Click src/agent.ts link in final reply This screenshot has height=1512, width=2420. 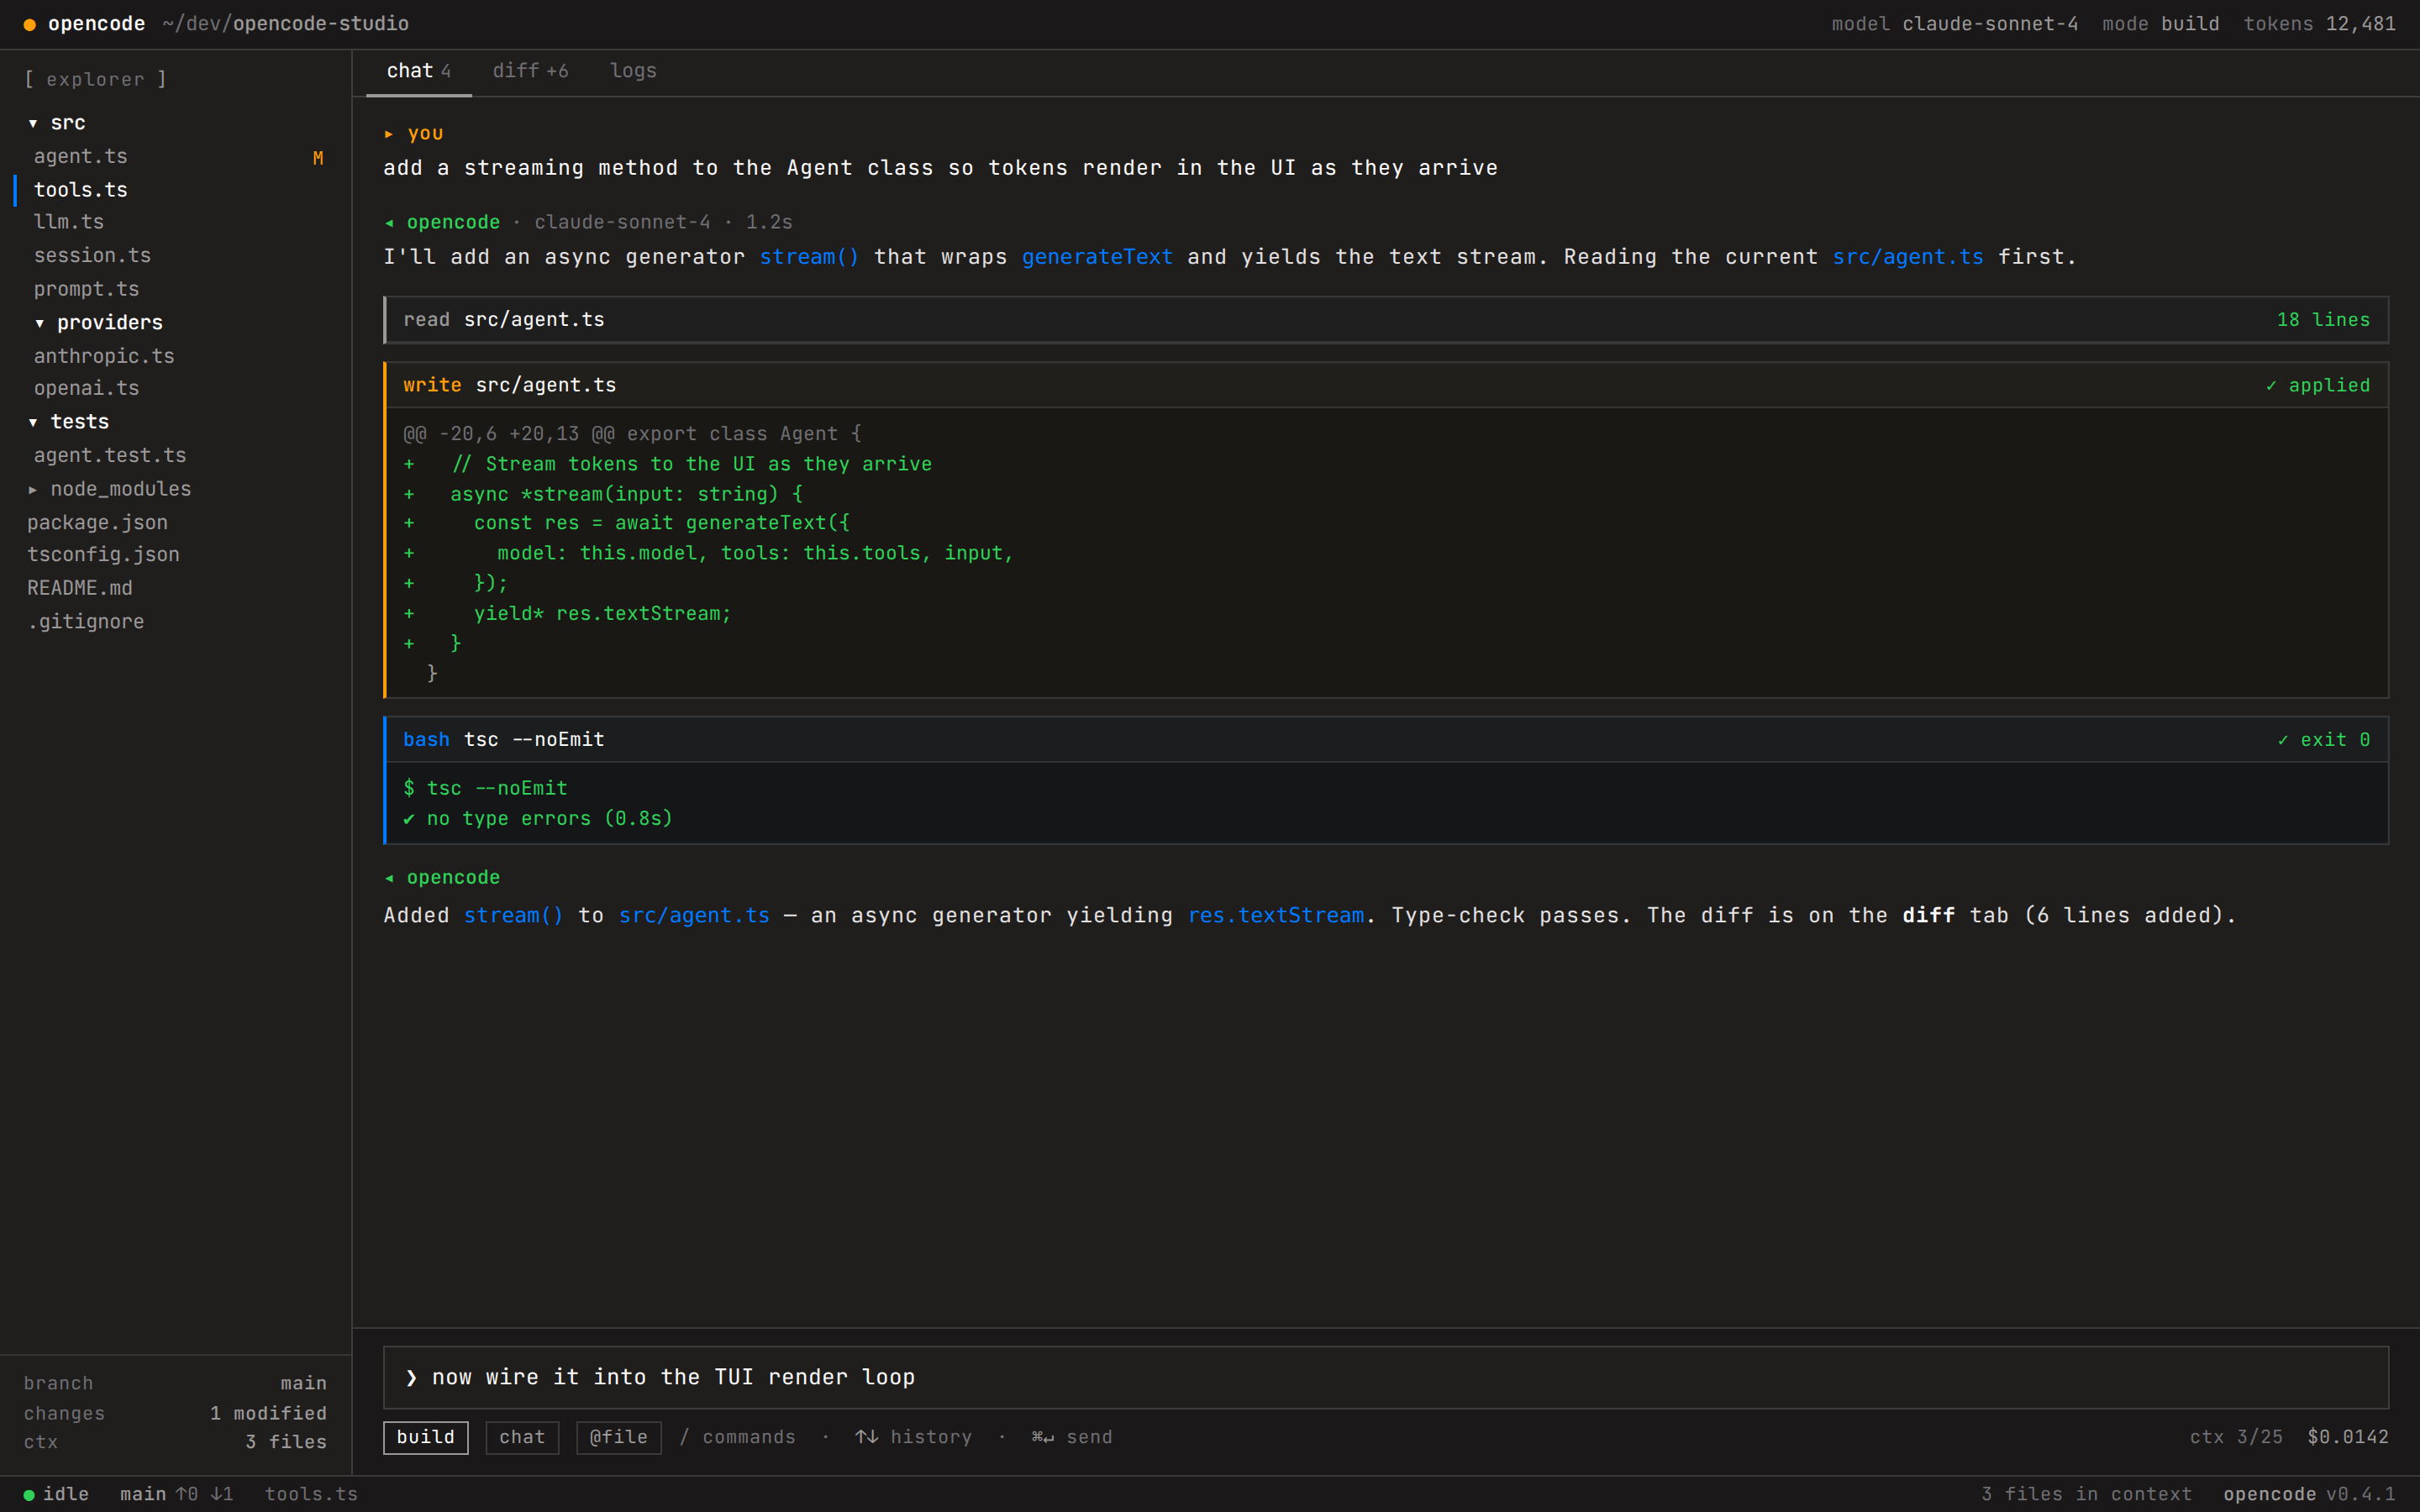(x=694, y=916)
